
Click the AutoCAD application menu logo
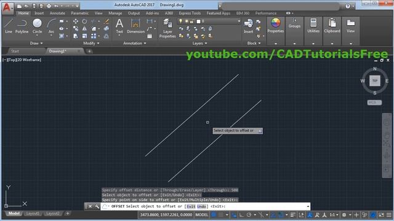(x=7, y=8)
